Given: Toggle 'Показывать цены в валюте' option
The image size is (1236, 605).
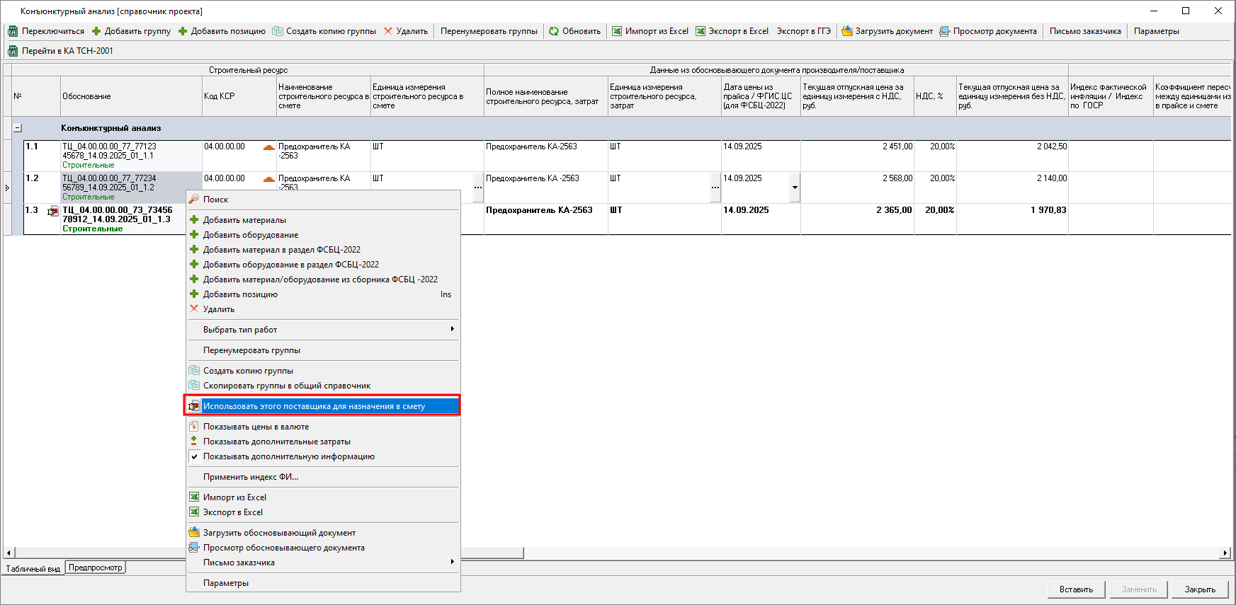Looking at the screenshot, I should point(194,427).
